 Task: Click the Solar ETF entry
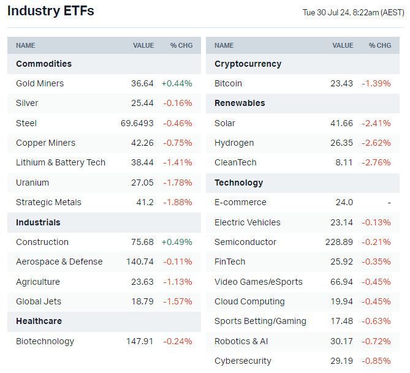point(225,123)
